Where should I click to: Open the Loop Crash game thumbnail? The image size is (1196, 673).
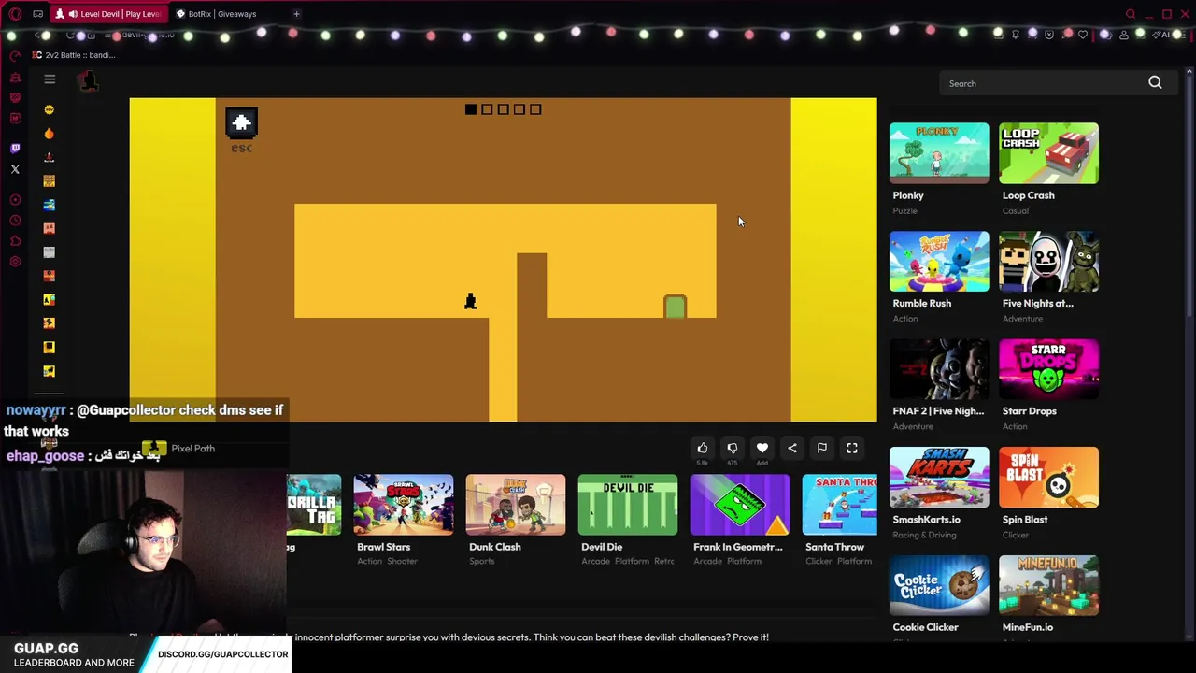(1048, 153)
